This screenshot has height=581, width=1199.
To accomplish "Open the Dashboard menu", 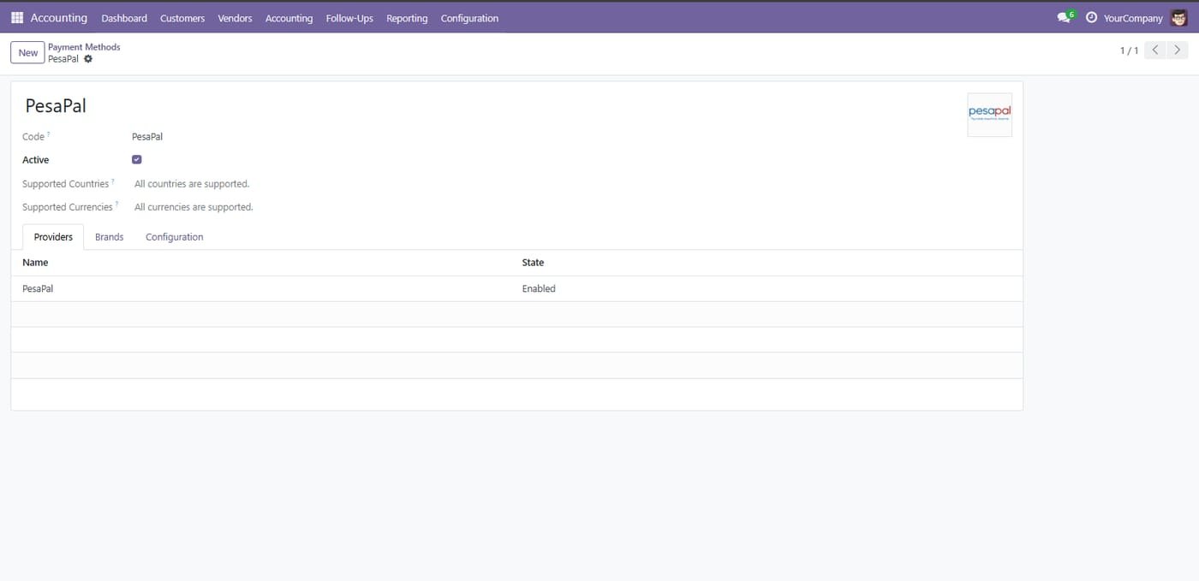I will (x=124, y=18).
